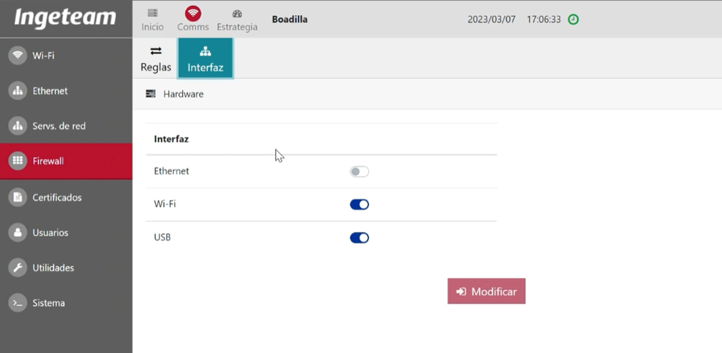Click the red Comms Wi-Fi icon

click(193, 13)
